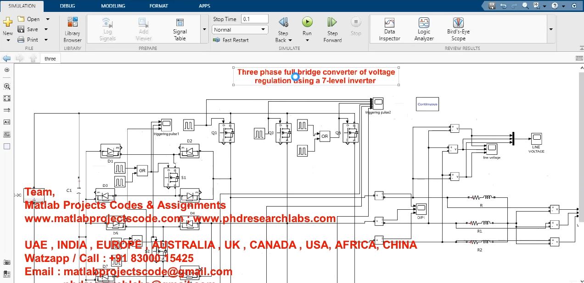
Task: Expand the Open dropdown arrow
Action: click(47, 19)
